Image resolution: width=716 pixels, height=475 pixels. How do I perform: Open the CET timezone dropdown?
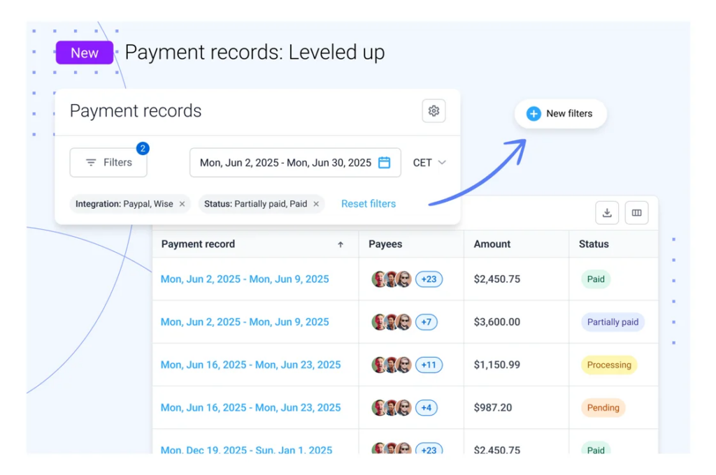pos(429,162)
